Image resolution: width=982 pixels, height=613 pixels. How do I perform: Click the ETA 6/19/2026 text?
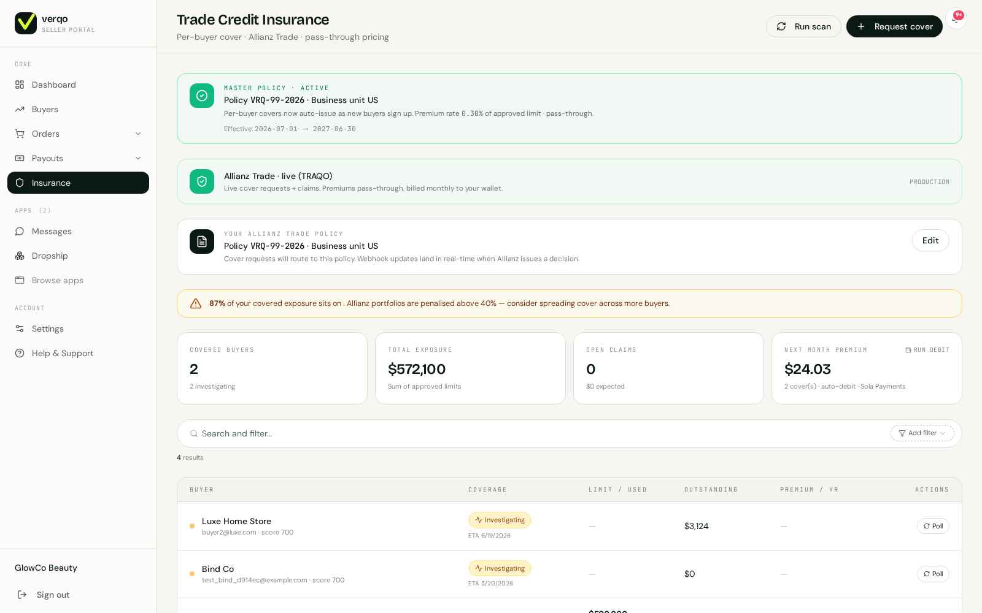pyautogui.click(x=489, y=536)
